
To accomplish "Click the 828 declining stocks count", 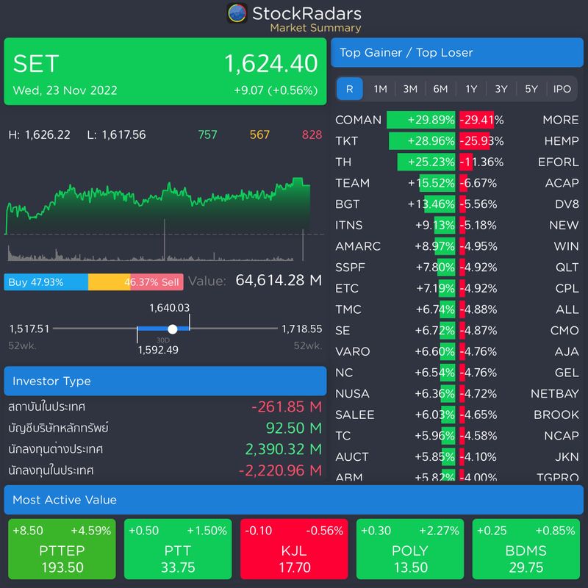I will (312, 135).
